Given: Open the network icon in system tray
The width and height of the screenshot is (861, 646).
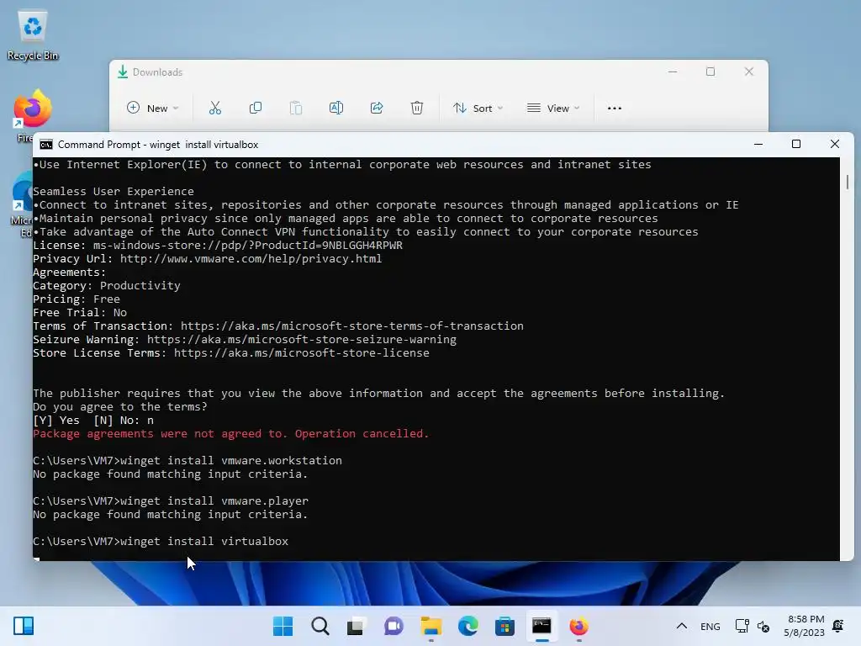Looking at the screenshot, I should click(742, 626).
